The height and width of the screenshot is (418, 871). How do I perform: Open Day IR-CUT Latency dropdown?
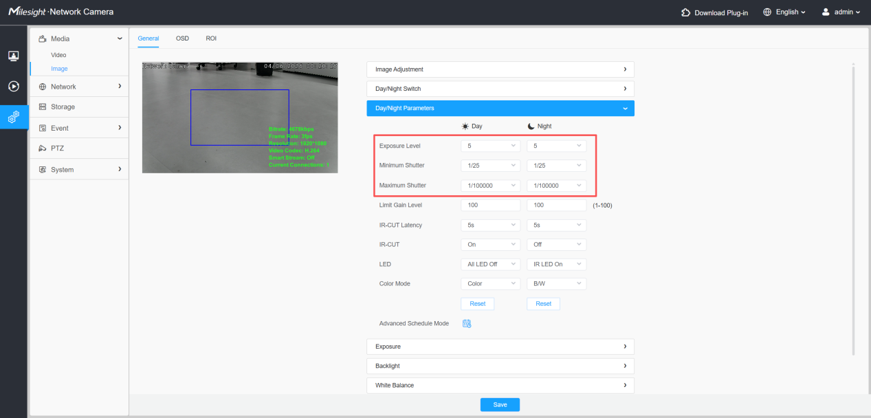point(490,225)
